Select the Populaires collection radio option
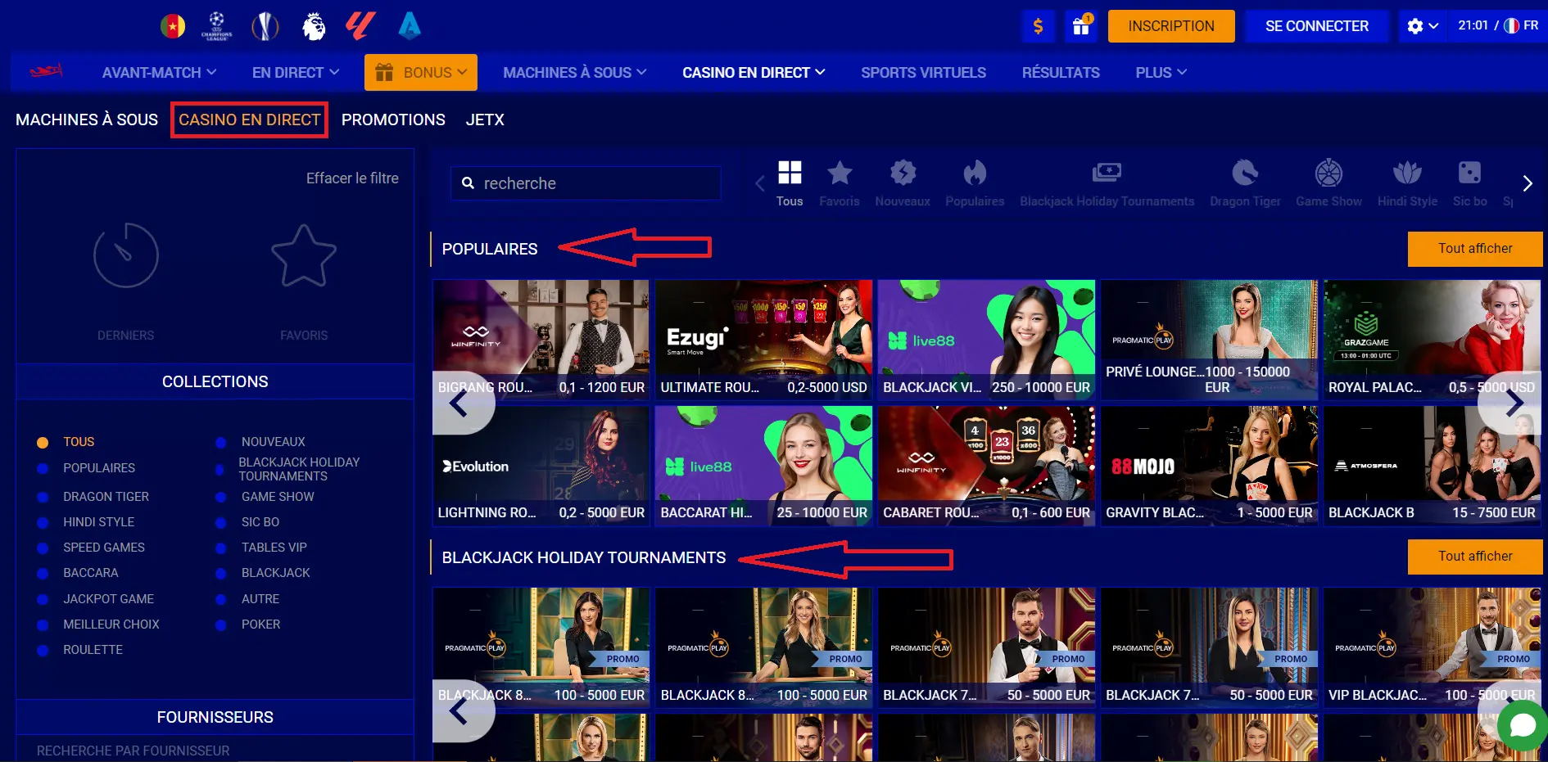 click(43, 468)
